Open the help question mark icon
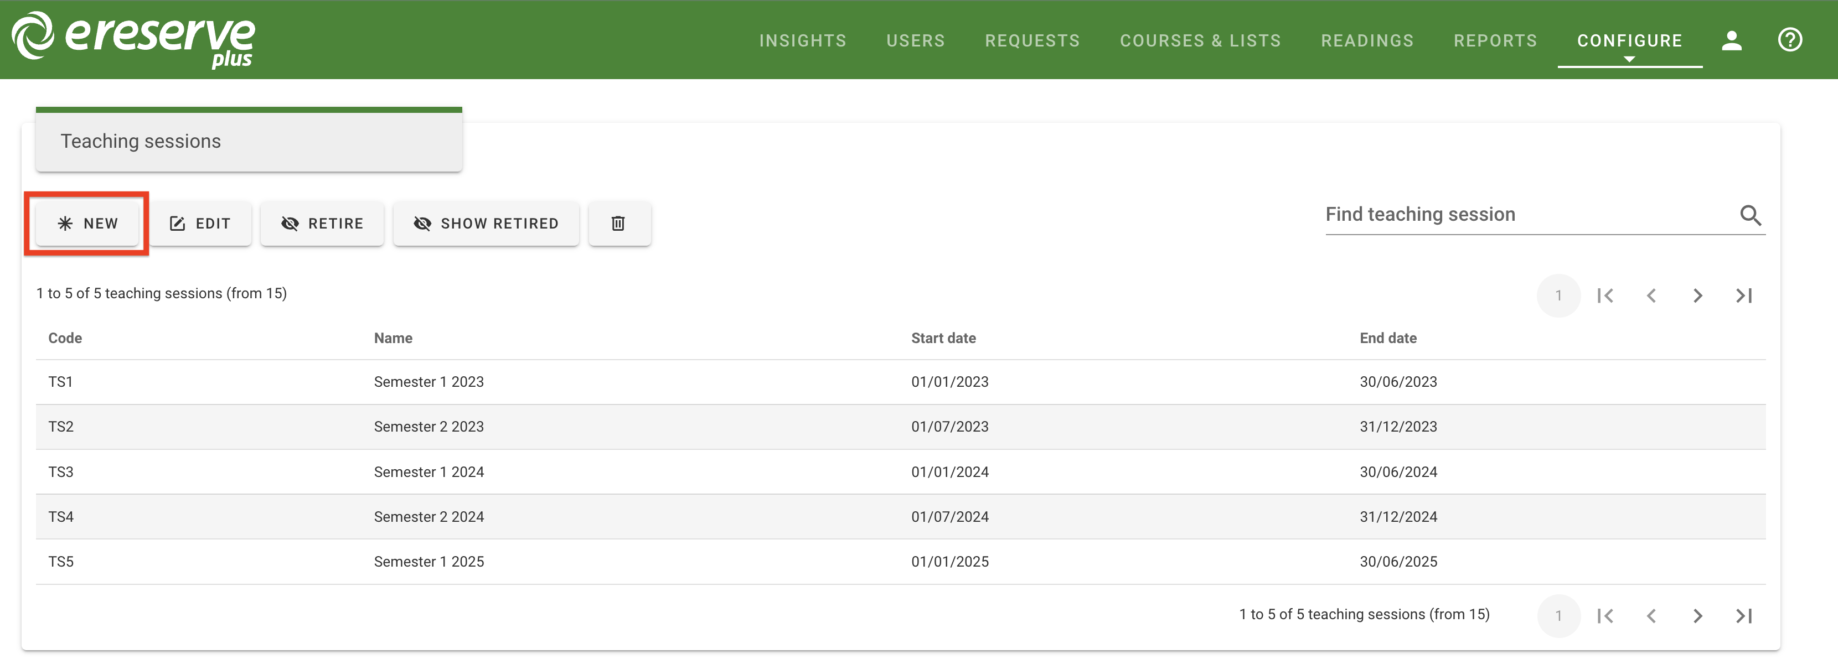The width and height of the screenshot is (1838, 664). point(1789,40)
